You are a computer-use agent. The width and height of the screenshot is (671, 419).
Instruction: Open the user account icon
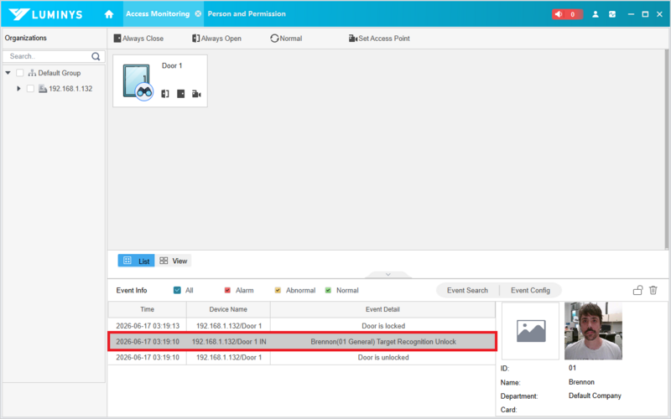coord(596,14)
